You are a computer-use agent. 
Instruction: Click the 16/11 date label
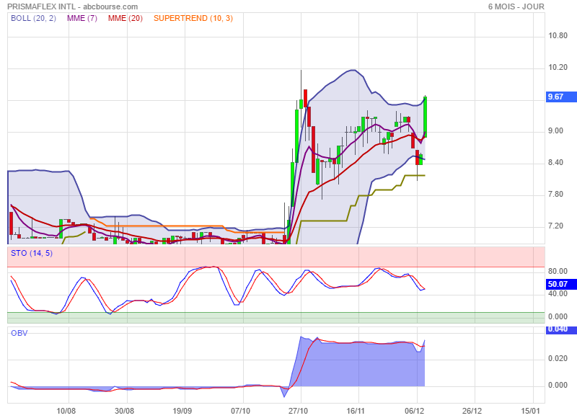pyautogui.click(x=356, y=411)
